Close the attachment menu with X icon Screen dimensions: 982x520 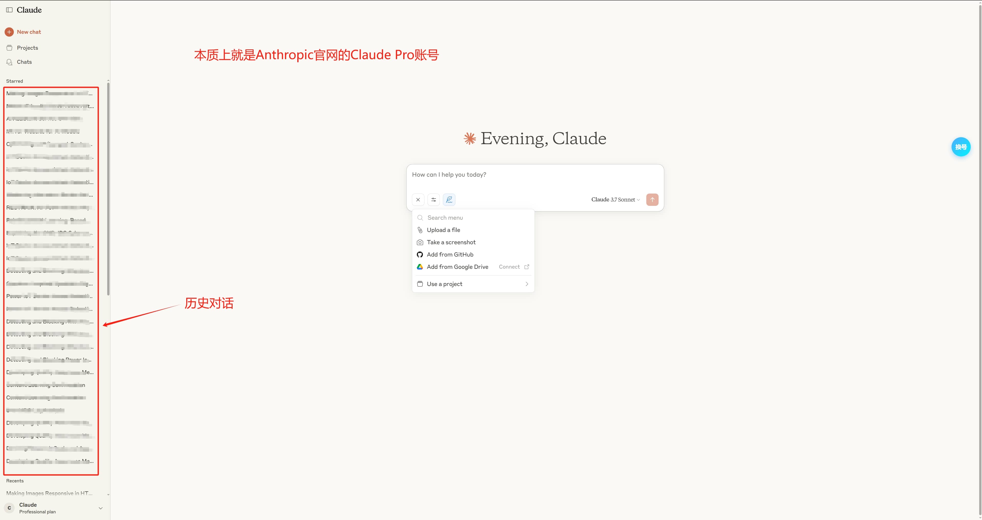[x=418, y=199]
